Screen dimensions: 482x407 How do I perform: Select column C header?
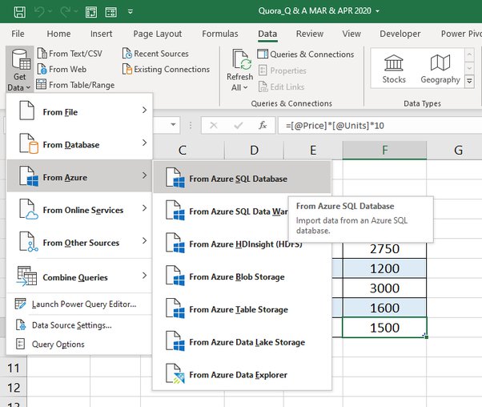[x=183, y=150]
